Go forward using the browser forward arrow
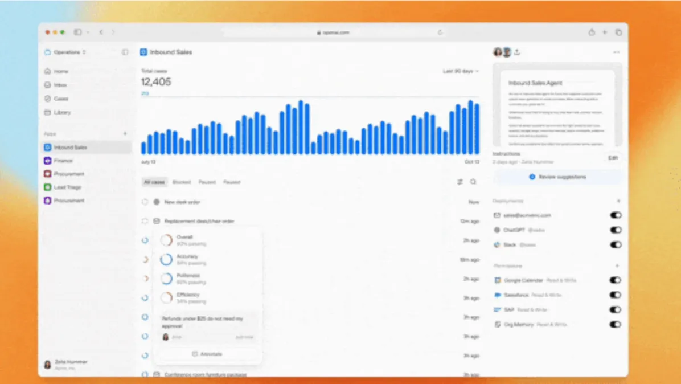 click(x=113, y=32)
